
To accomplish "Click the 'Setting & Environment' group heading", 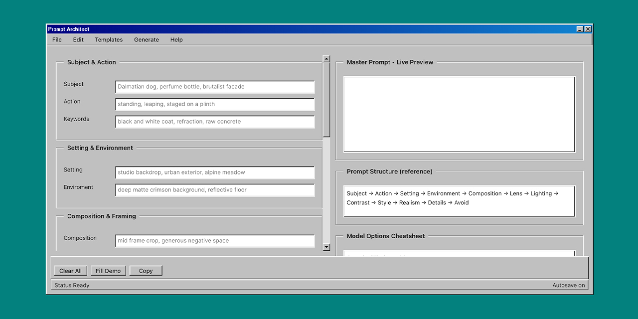I will click(x=100, y=148).
